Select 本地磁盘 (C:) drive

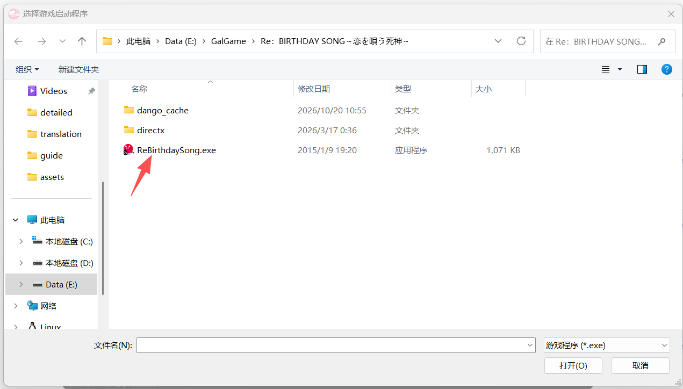69,241
